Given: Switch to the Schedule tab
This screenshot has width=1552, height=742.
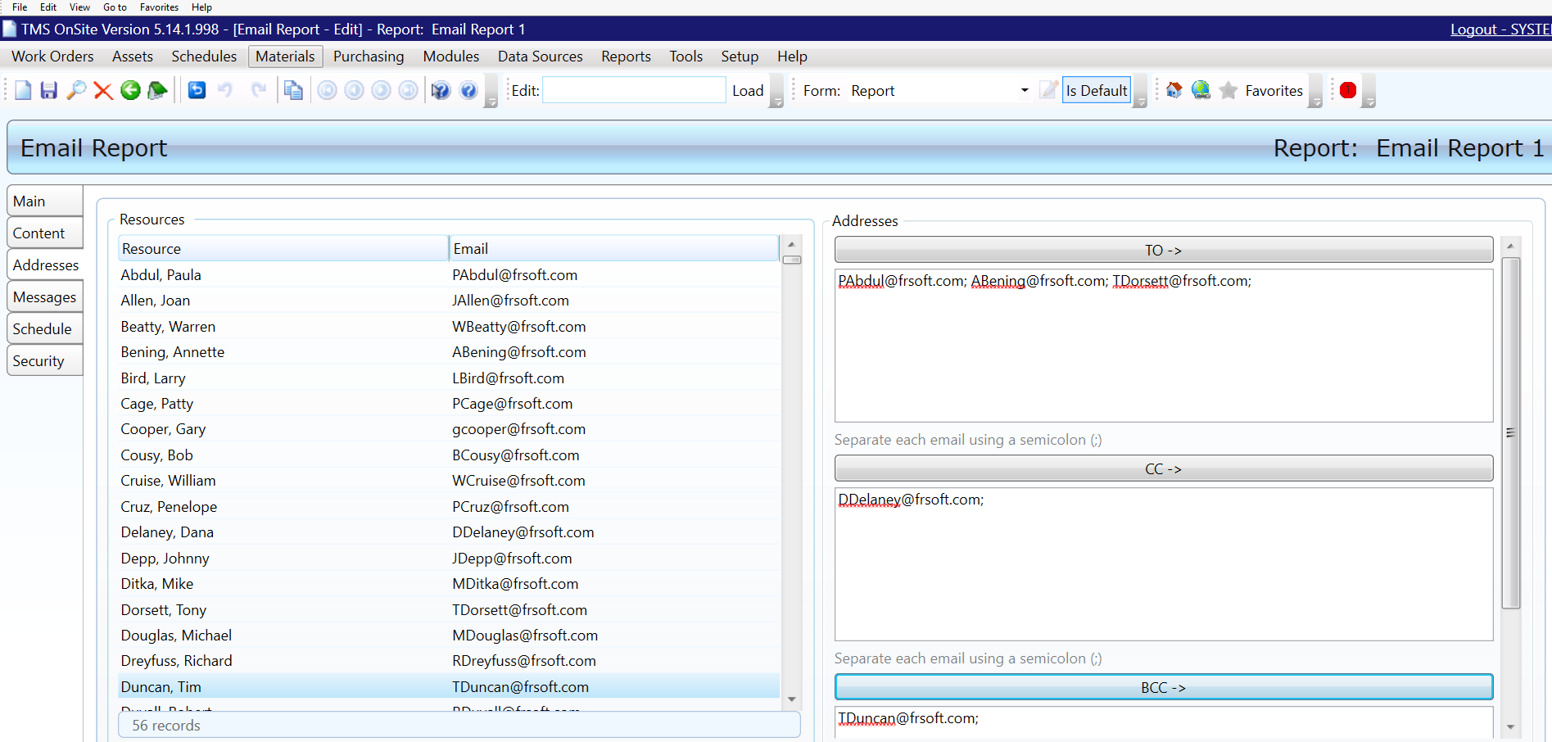Looking at the screenshot, I should pyautogui.click(x=45, y=328).
